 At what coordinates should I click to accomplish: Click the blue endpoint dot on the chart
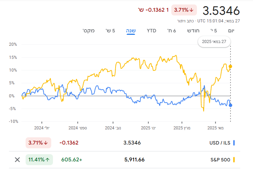[231, 105]
